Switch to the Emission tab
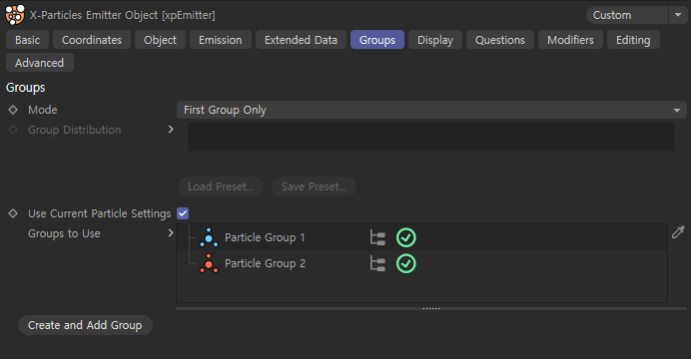The width and height of the screenshot is (691, 359). [x=221, y=40]
